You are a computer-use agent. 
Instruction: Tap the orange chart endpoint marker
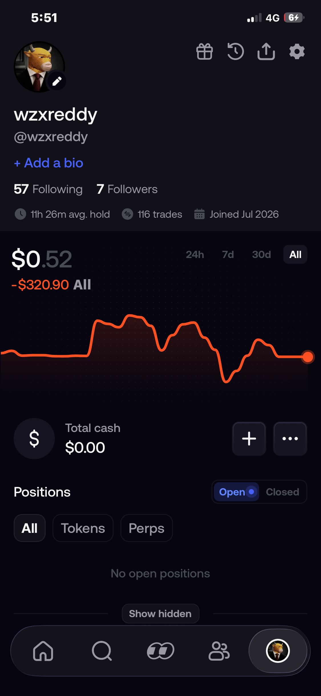[x=308, y=357]
